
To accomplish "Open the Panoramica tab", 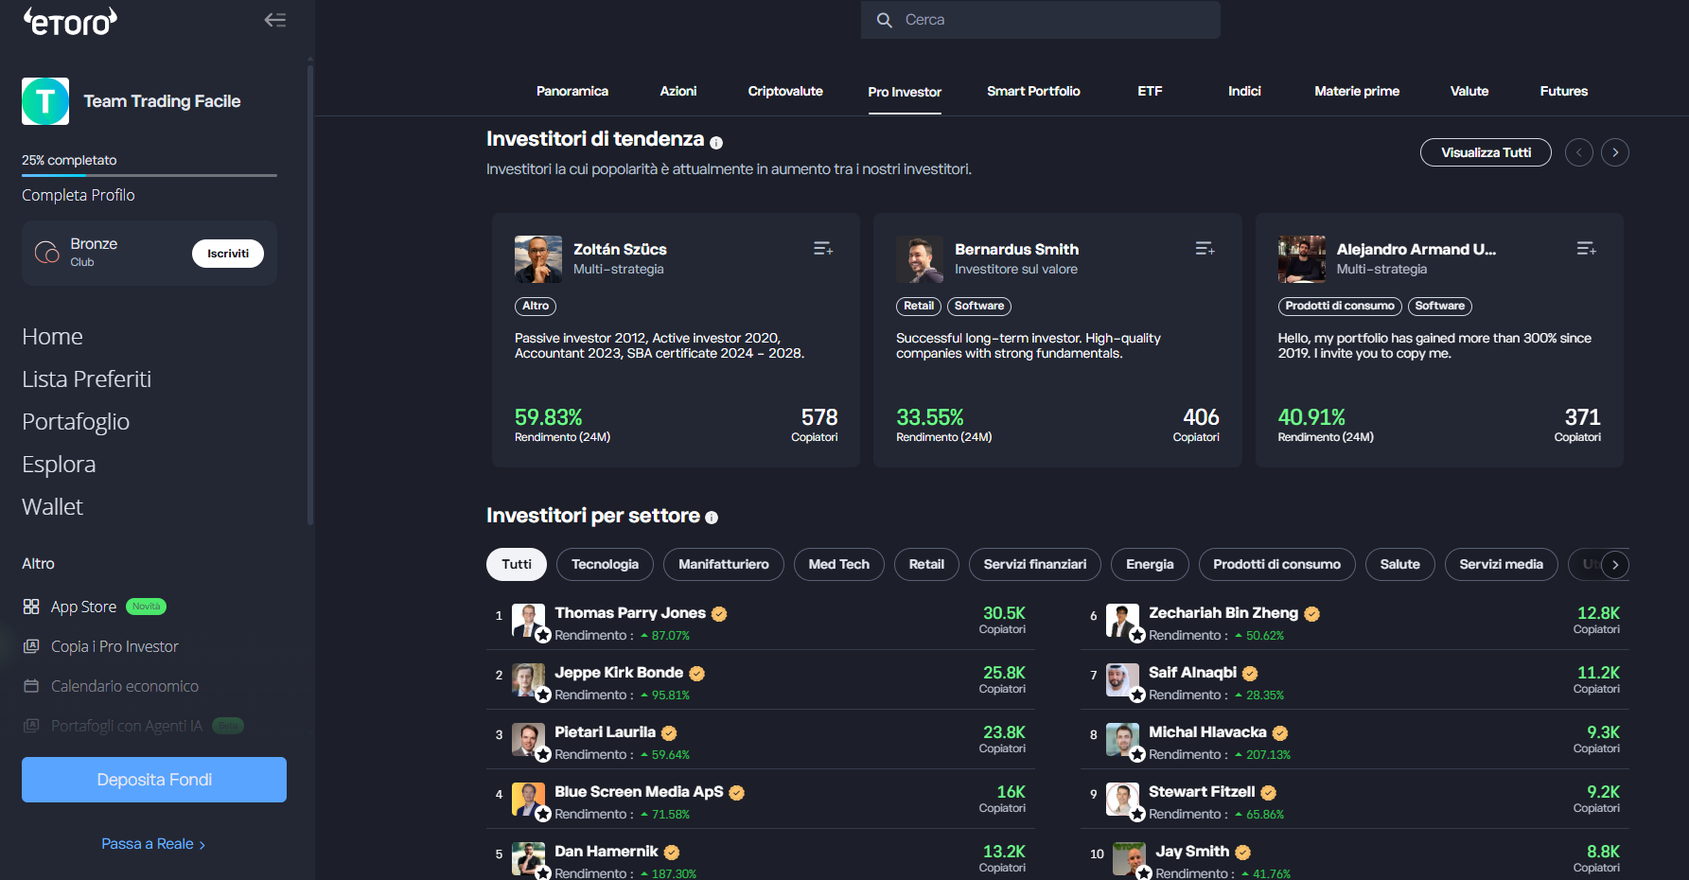I will 572,92.
